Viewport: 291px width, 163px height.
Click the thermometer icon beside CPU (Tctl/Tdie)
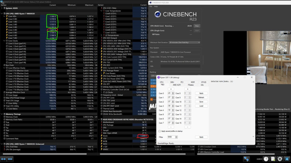point(4,147)
